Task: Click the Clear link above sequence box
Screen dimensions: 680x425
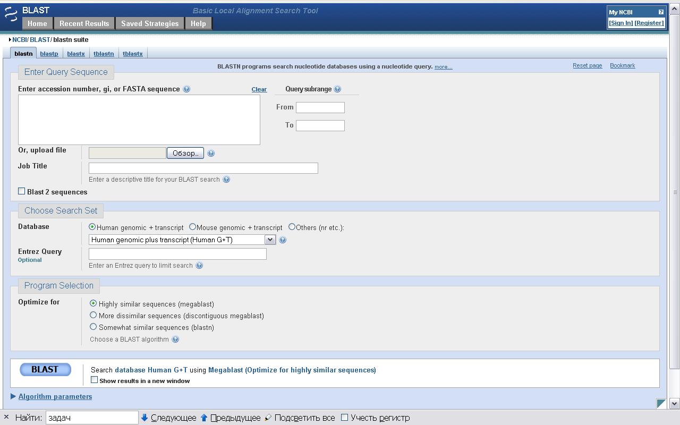Action: coord(259,89)
